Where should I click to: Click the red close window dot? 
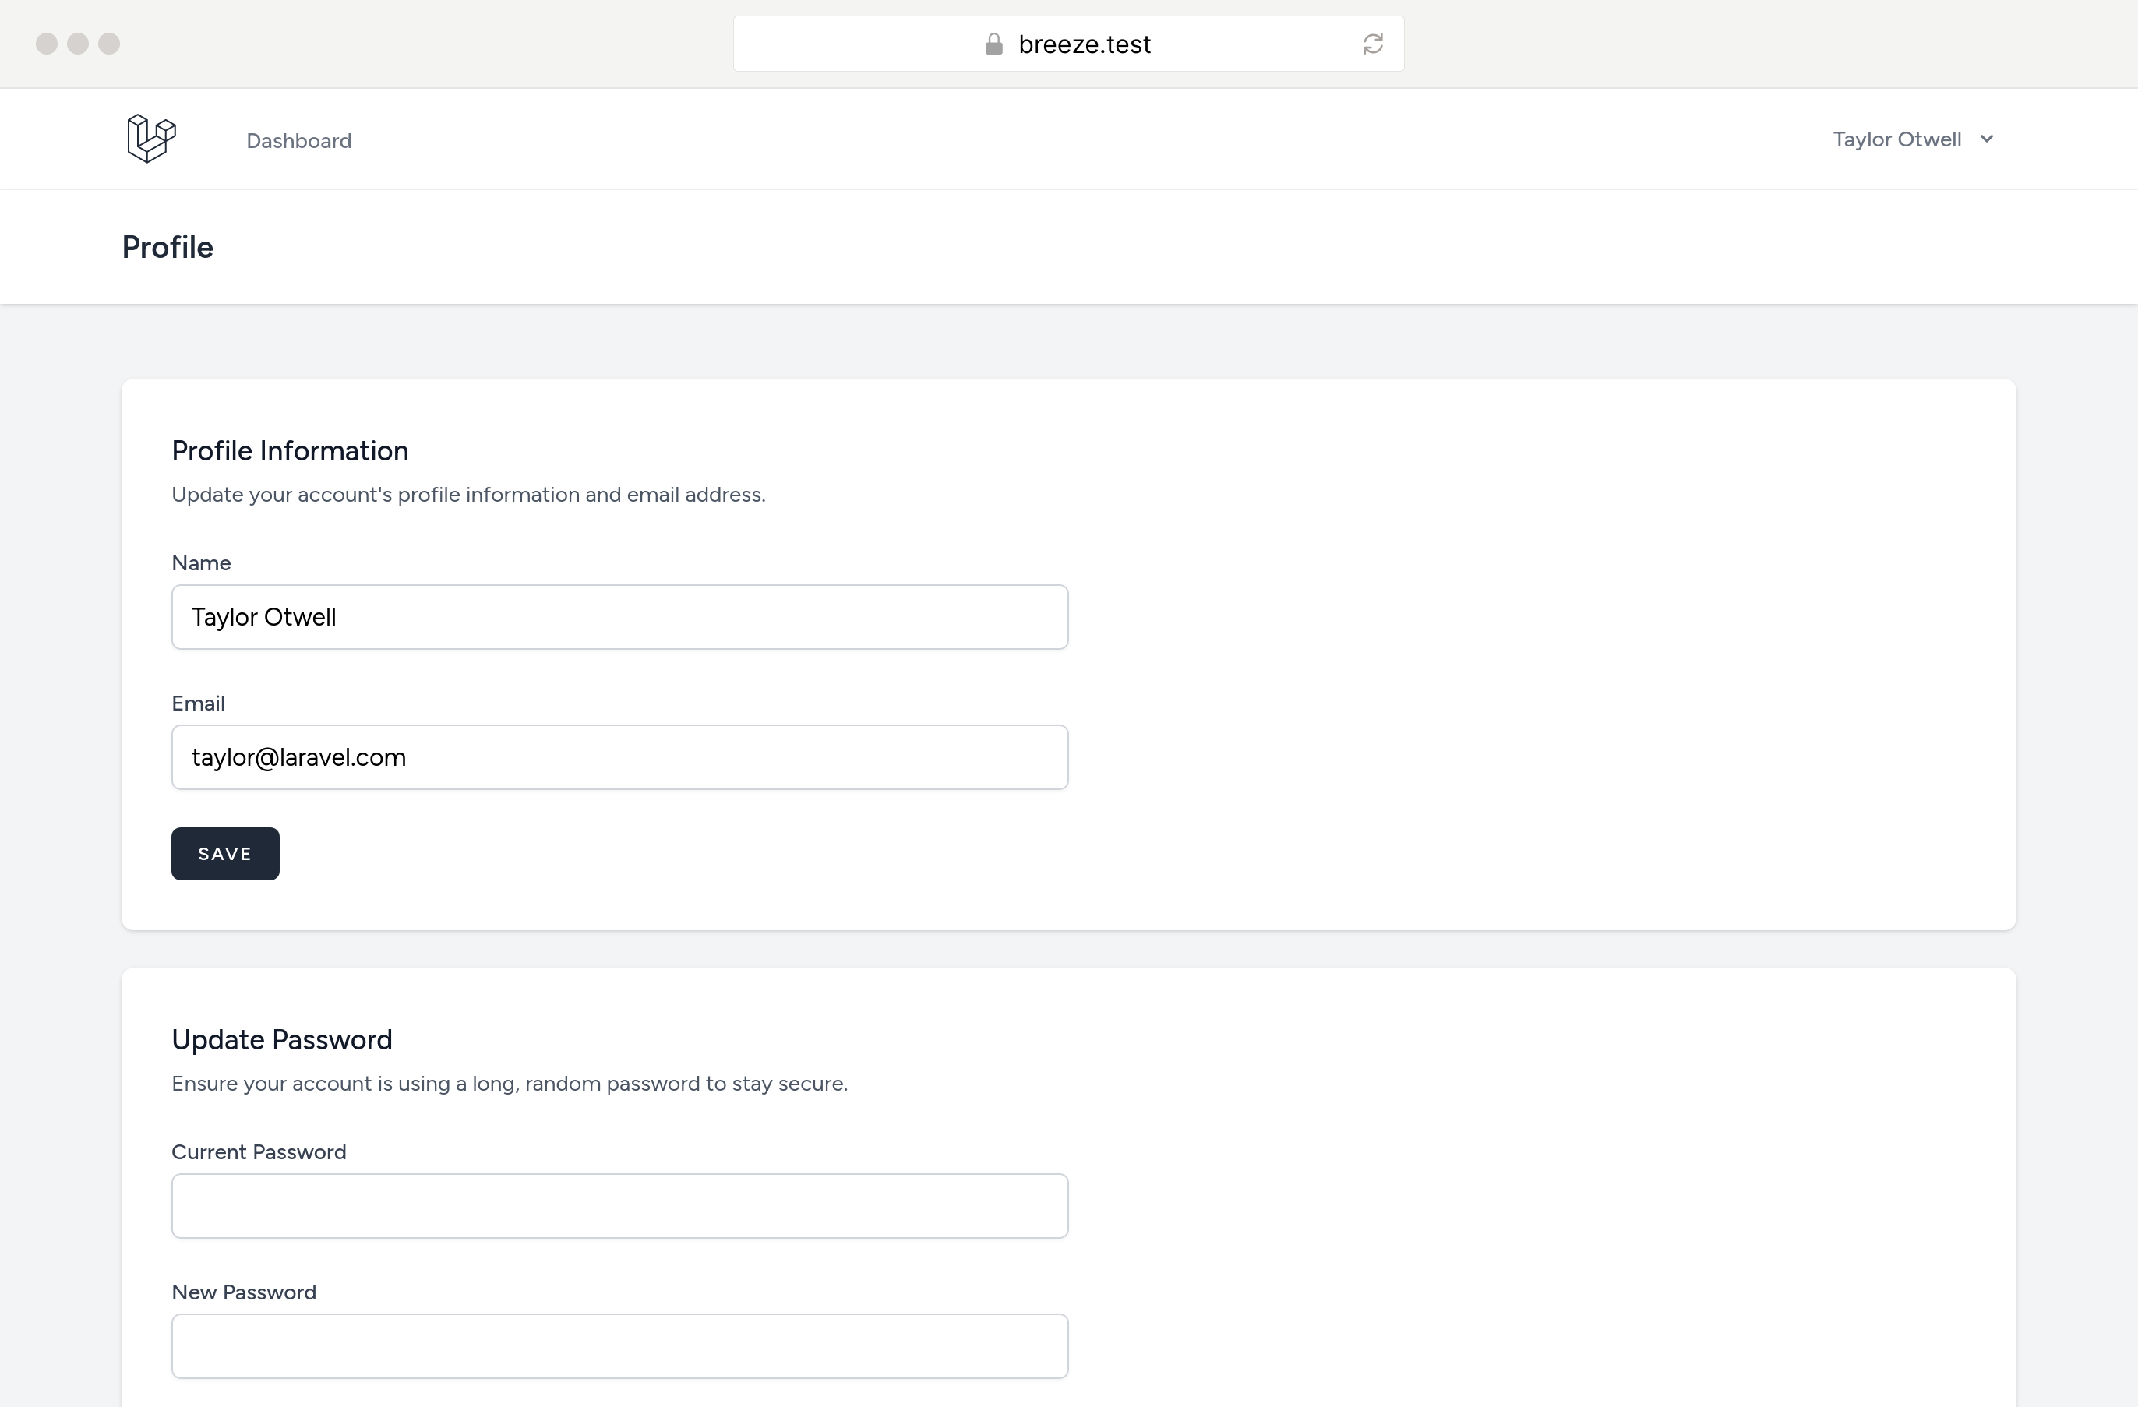click(47, 44)
